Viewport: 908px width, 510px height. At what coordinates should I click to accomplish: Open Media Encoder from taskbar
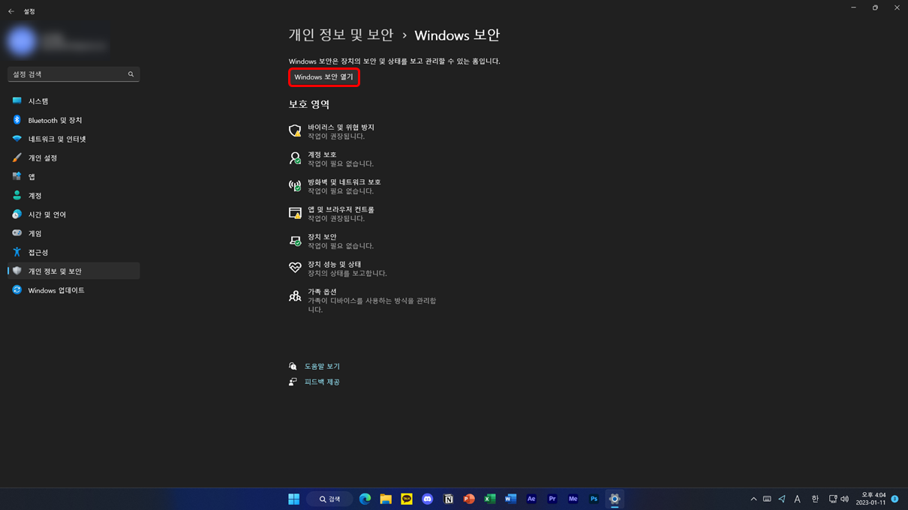[x=573, y=499]
